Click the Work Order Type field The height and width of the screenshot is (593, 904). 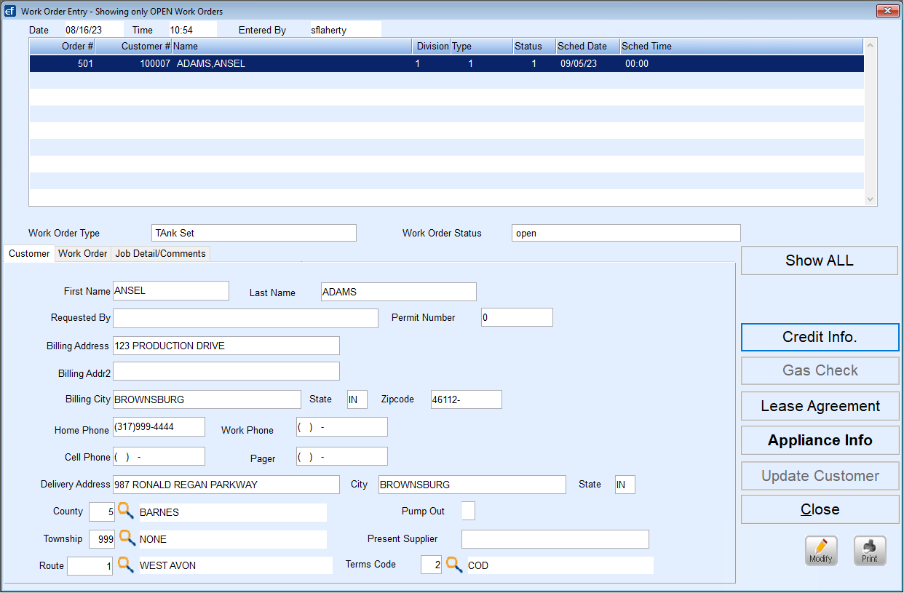[254, 233]
